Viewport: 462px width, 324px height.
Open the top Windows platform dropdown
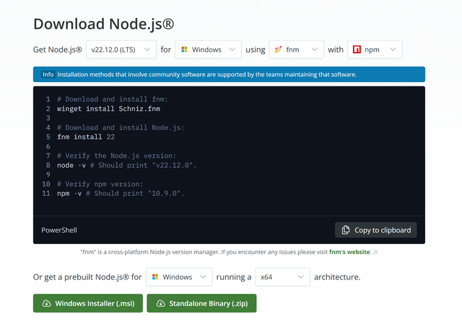(x=208, y=50)
